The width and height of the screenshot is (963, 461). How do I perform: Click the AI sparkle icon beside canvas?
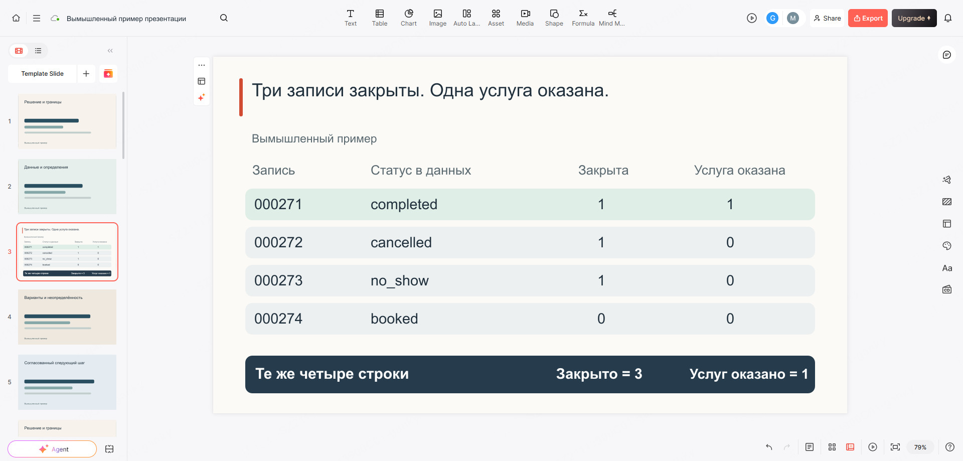(x=202, y=97)
